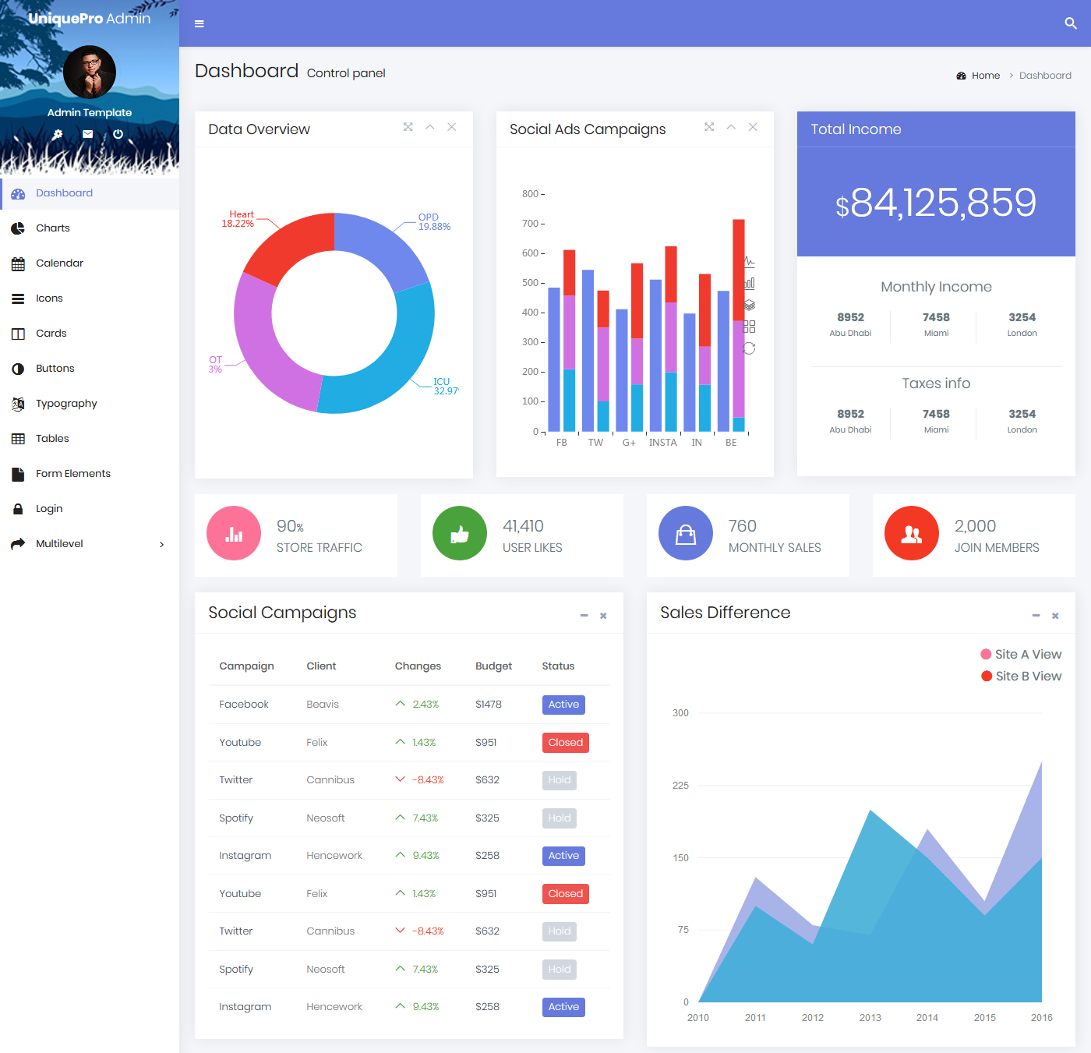Open the mail envelope icon in sidebar profile
Image resolution: width=1091 pixels, height=1053 pixels.
(88, 134)
